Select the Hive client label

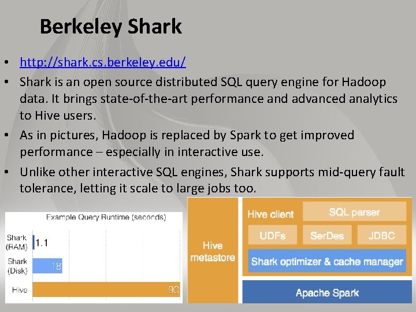point(270,214)
